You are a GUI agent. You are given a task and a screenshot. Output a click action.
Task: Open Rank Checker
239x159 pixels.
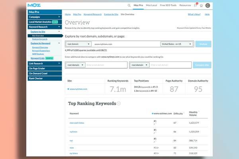point(45,79)
